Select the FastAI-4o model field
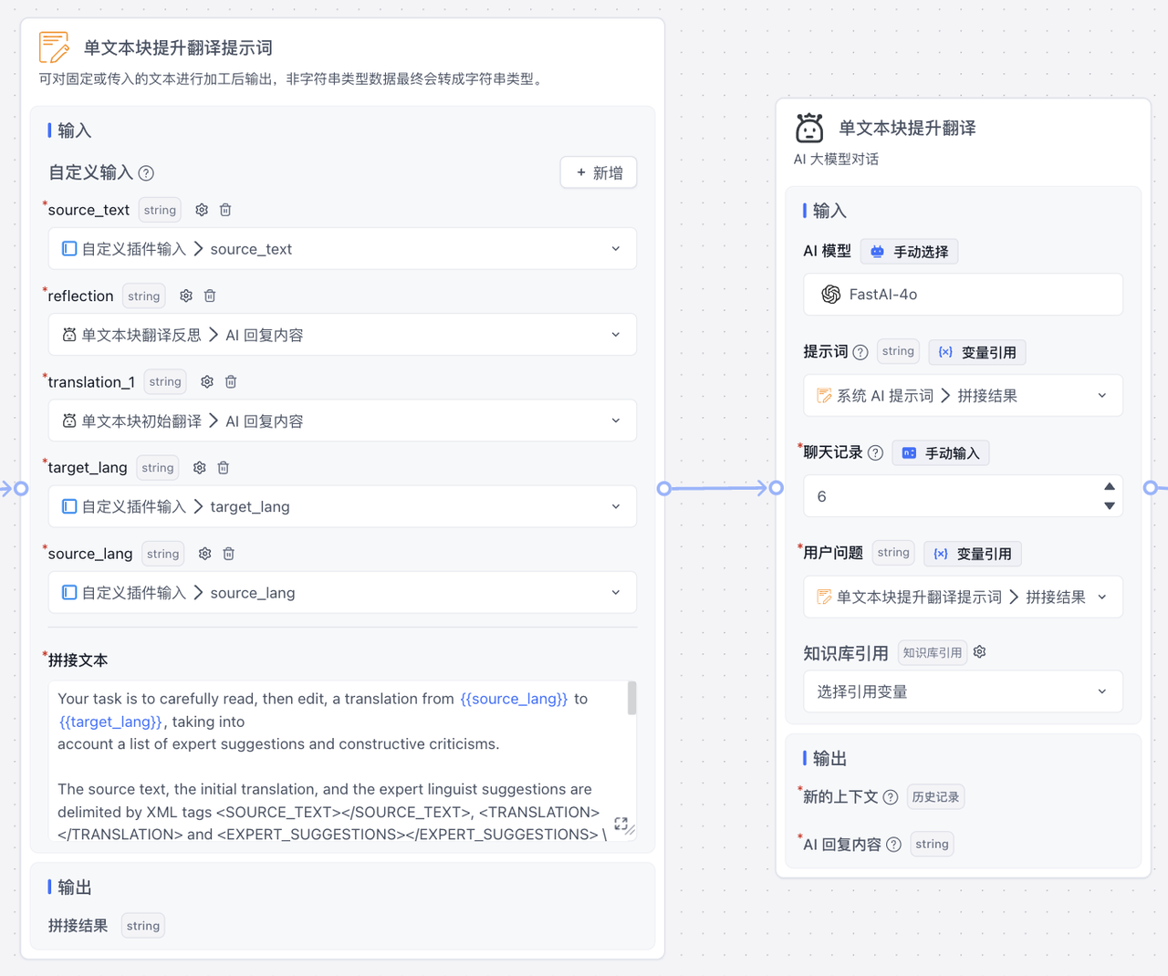Image resolution: width=1168 pixels, height=976 pixels. click(x=962, y=295)
